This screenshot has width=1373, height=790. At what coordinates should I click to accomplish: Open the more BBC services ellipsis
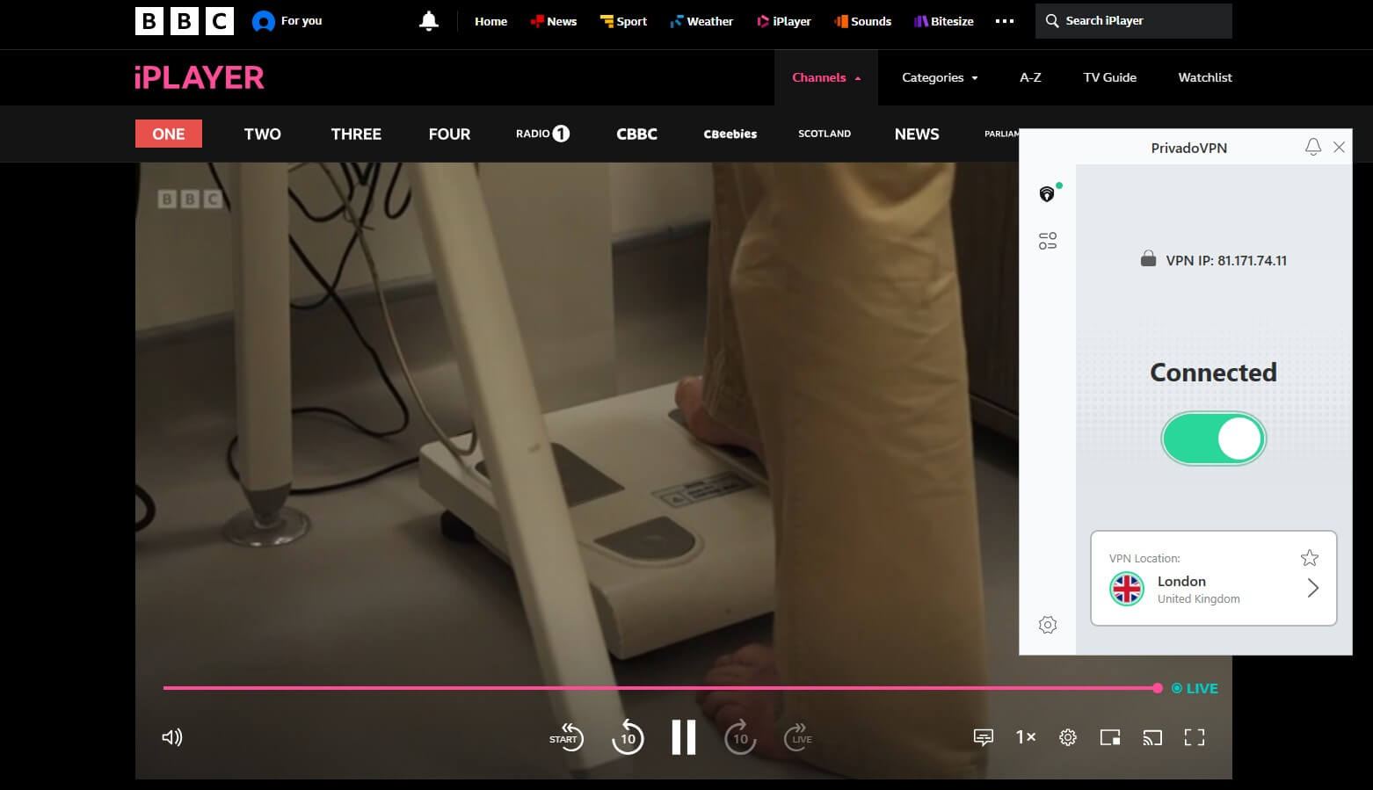[x=1005, y=21]
